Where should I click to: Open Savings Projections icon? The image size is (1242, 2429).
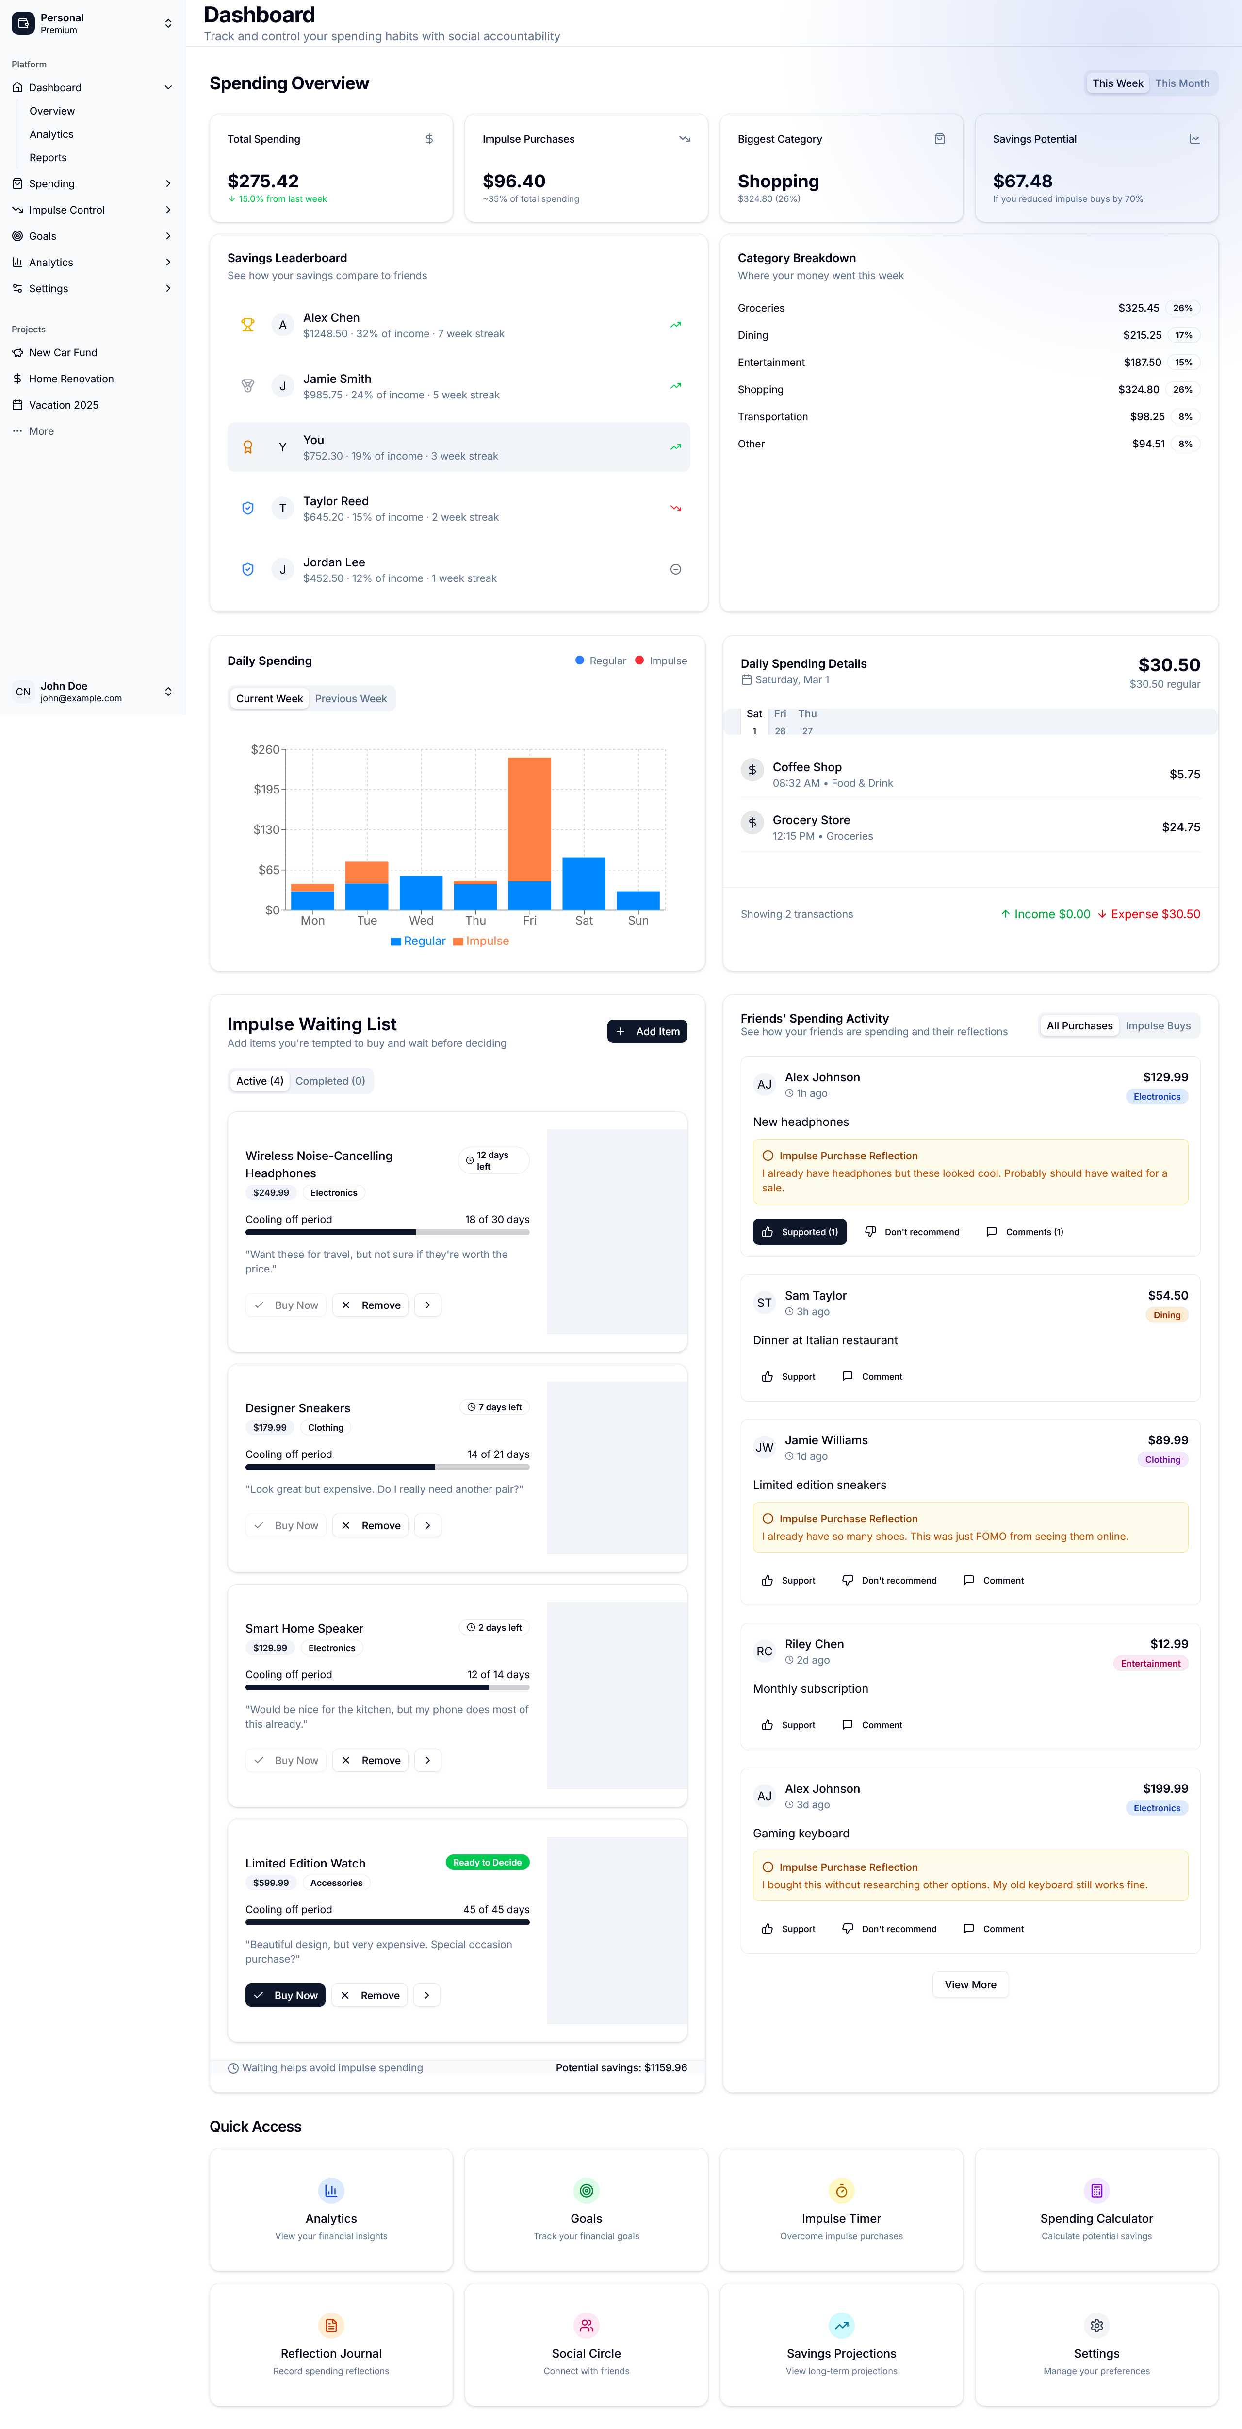tap(841, 2325)
